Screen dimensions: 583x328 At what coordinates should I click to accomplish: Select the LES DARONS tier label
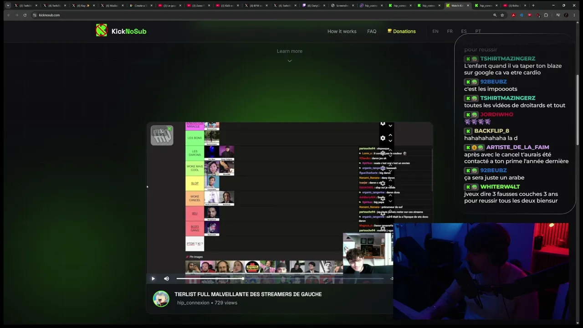pos(194,153)
